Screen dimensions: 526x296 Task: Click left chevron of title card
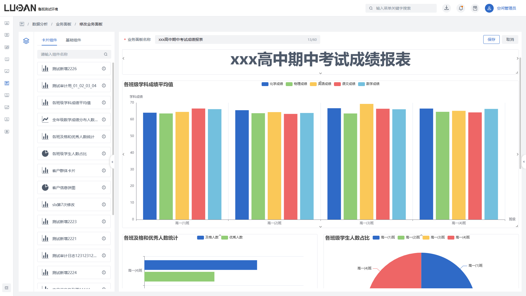click(124, 58)
